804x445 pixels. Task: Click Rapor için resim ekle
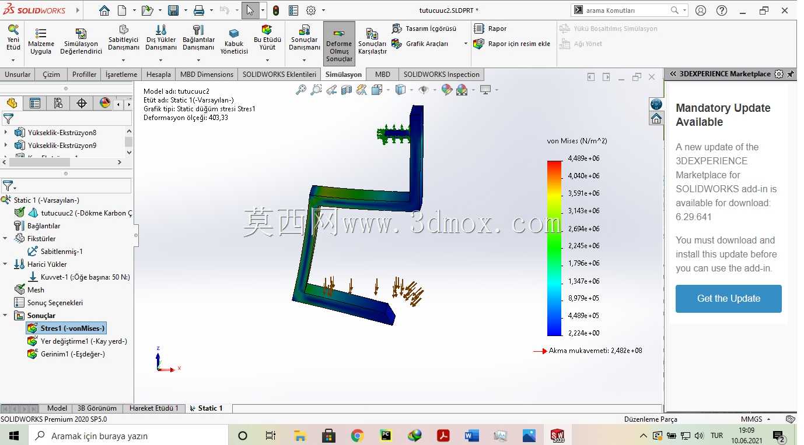(512, 44)
